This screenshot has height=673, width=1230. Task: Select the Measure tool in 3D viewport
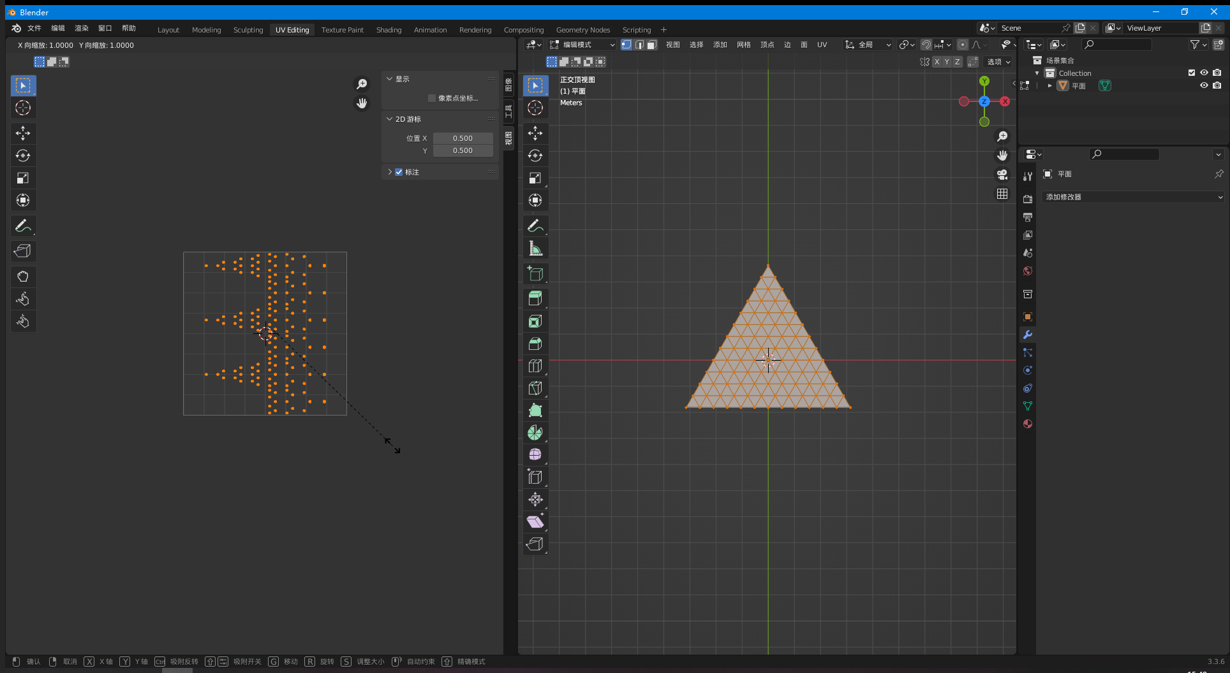535,249
